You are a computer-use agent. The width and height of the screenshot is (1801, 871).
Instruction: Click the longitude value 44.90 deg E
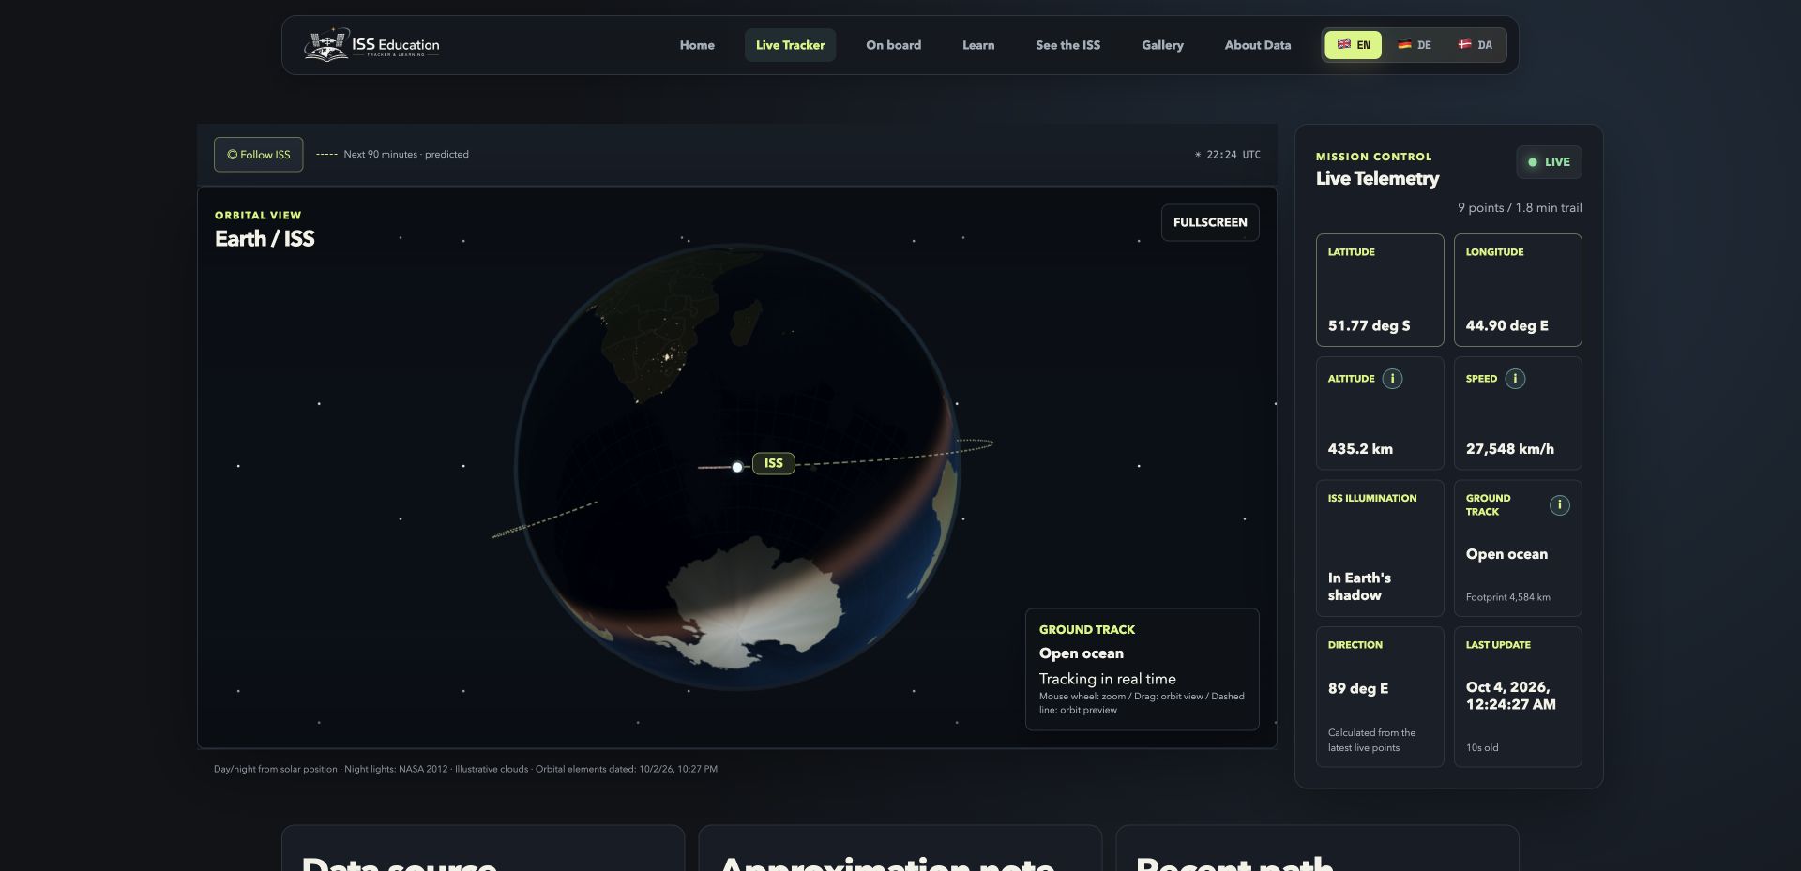click(1506, 325)
